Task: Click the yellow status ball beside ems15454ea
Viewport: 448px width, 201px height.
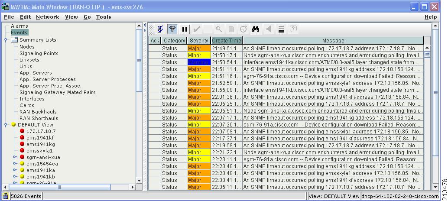Action: tap(22, 164)
